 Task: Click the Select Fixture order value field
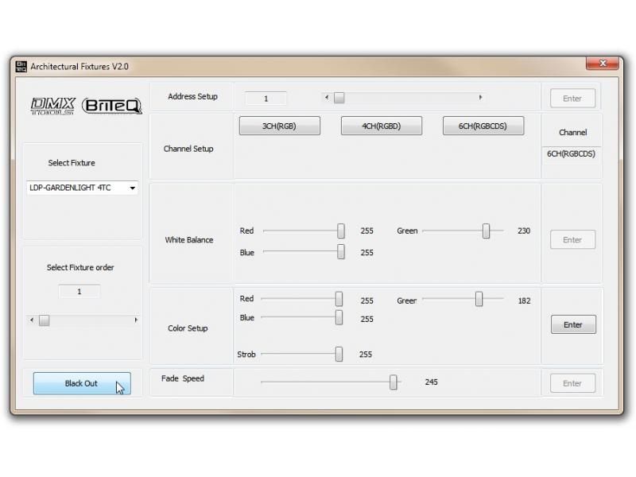(79, 292)
